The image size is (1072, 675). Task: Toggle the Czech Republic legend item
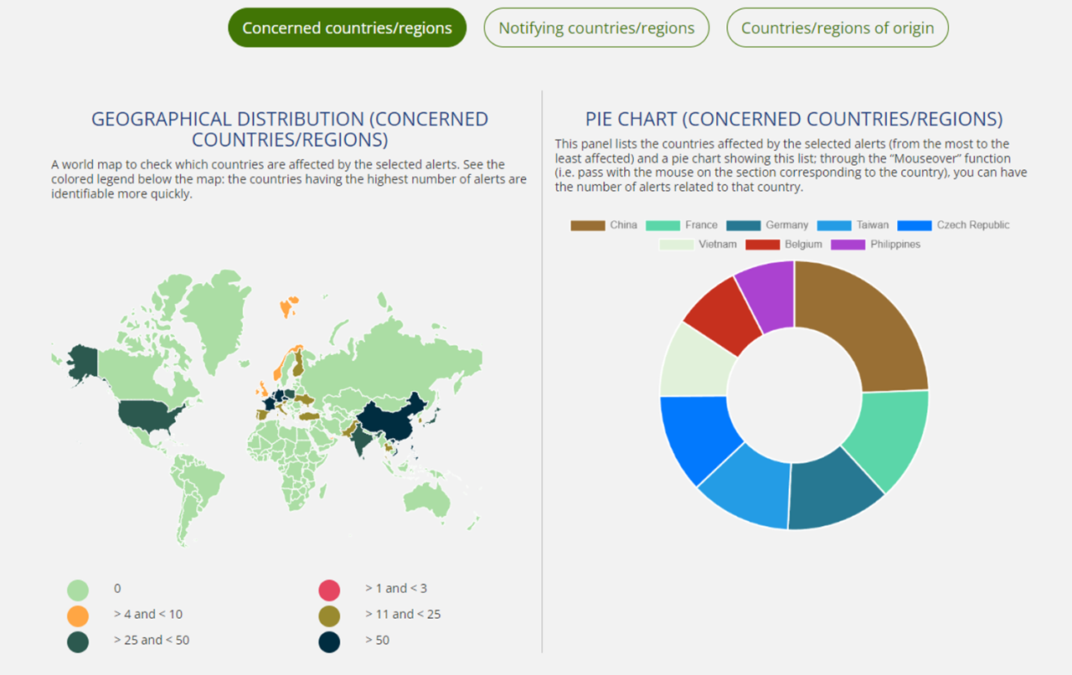(x=953, y=225)
